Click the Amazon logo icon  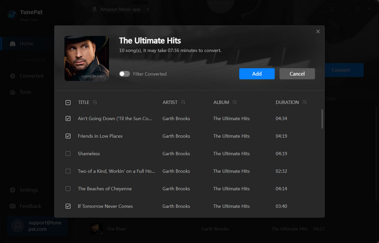click(94, 9)
